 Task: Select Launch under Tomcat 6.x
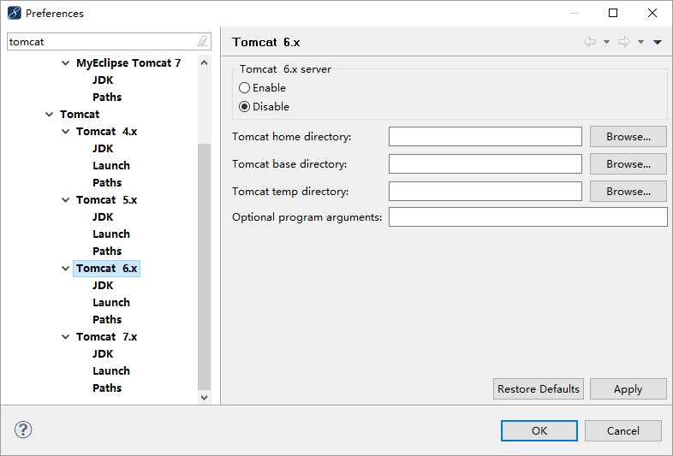click(x=111, y=302)
